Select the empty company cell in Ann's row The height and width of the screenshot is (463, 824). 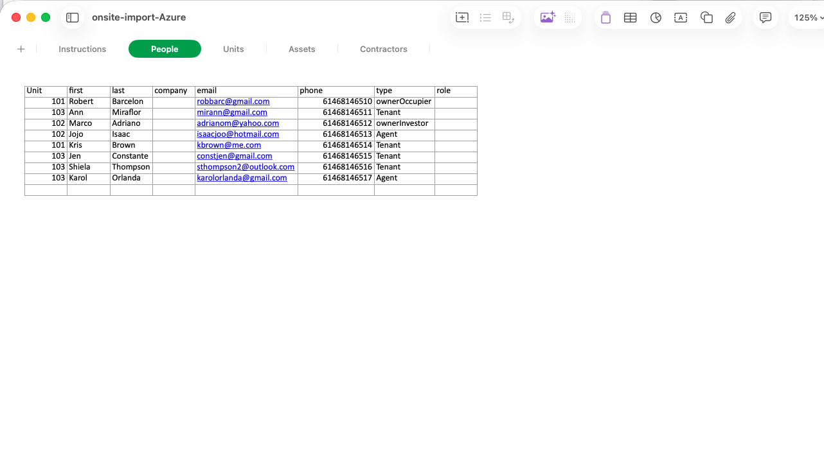pos(174,113)
